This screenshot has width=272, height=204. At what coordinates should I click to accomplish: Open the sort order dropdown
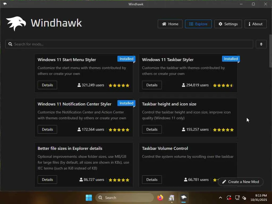[x=261, y=44]
